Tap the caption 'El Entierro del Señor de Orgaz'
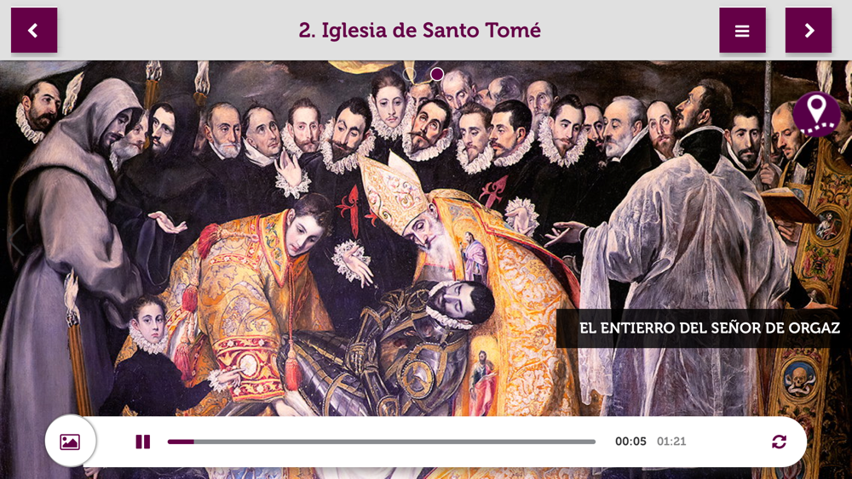Viewport: 852px width, 479px height. [x=709, y=328]
